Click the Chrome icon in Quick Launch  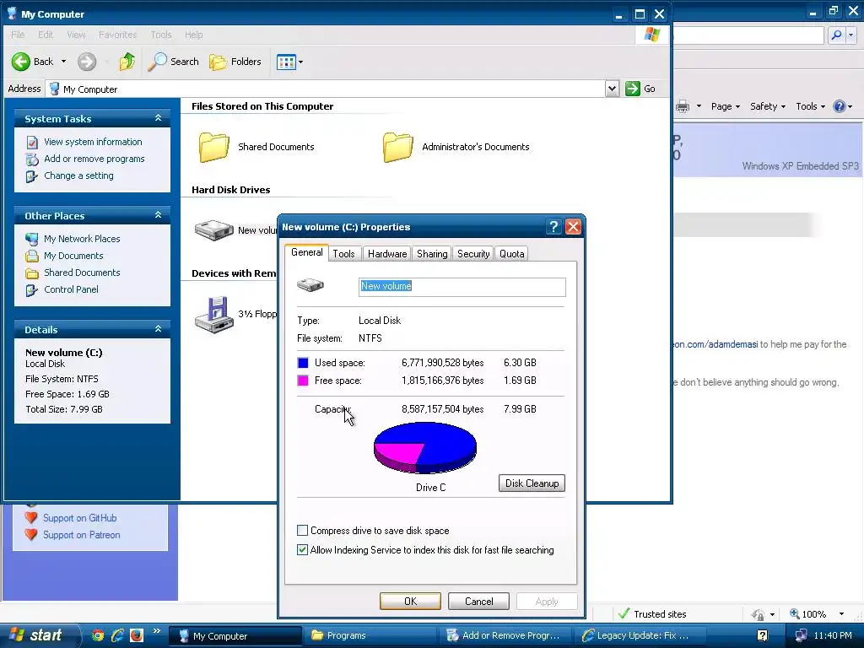(98, 635)
